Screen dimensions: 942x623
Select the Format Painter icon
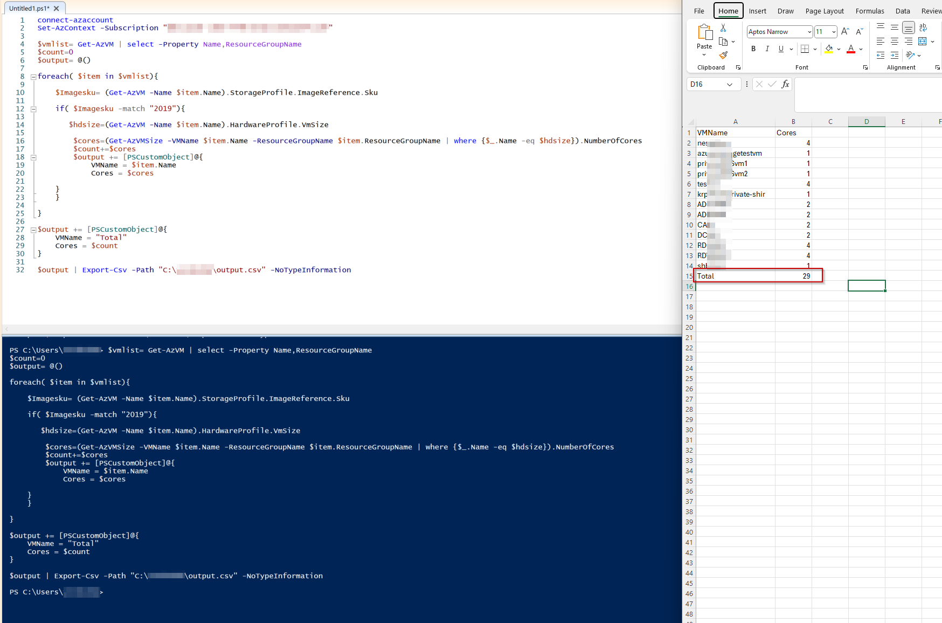[x=724, y=54]
